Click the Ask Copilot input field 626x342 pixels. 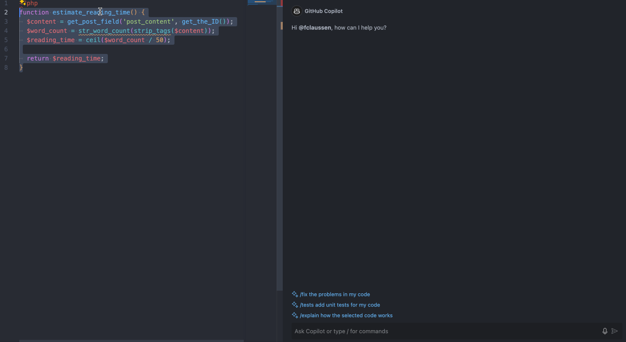[438, 331]
